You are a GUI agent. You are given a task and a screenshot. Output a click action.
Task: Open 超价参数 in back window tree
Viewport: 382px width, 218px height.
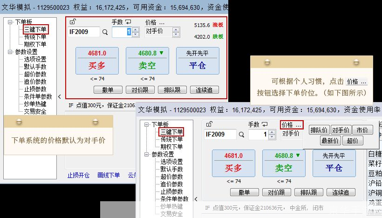pyautogui.click(x=35, y=74)
